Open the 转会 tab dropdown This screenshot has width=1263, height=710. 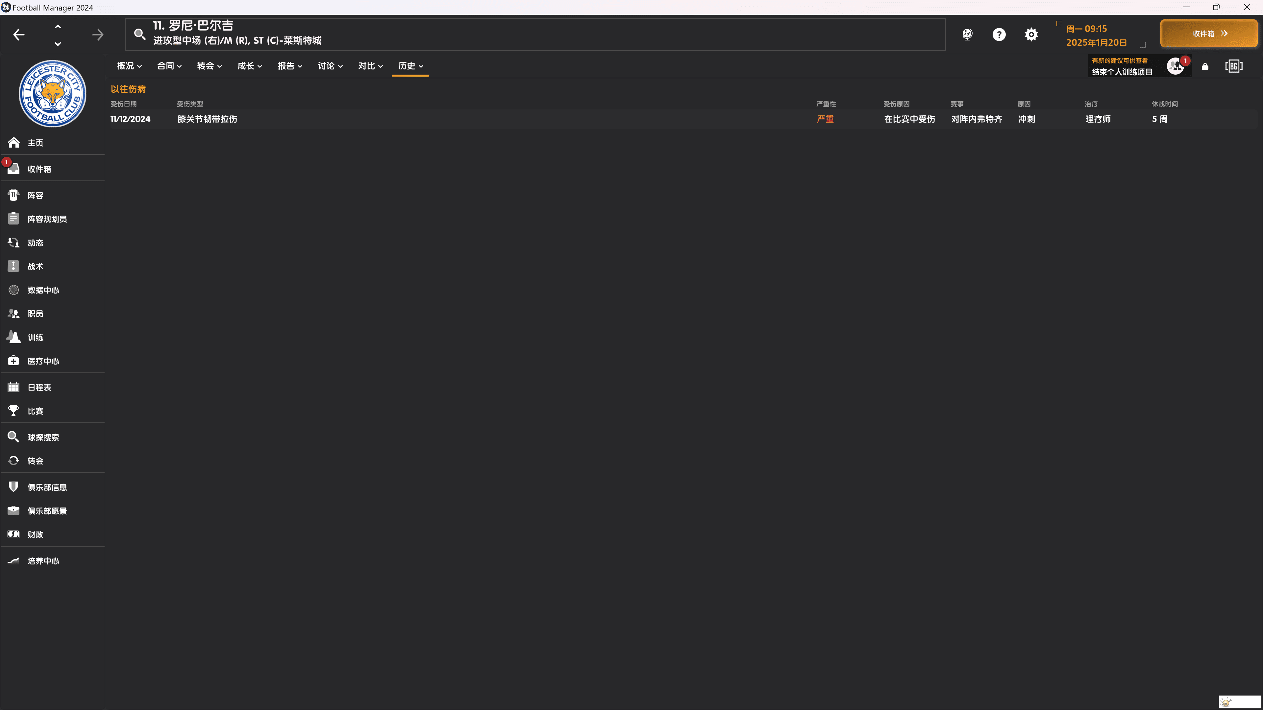(210, 66)
